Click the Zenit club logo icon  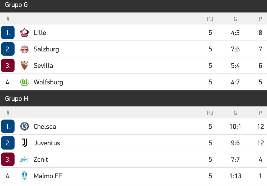pyautogui.click(x=25, y=160)
